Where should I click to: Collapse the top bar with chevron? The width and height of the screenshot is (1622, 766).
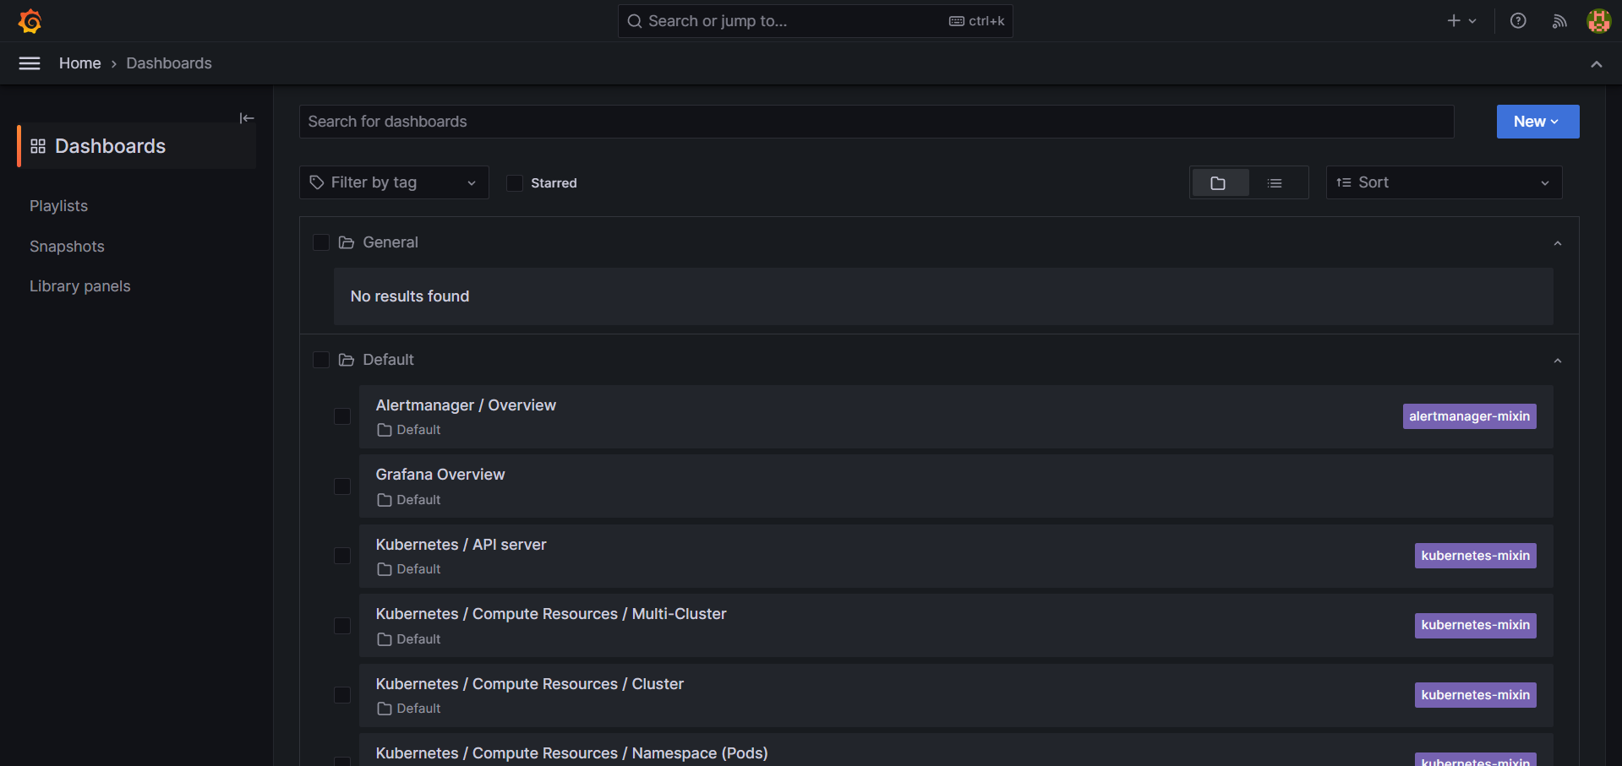pyautogui.click(x=1597, y=64)
